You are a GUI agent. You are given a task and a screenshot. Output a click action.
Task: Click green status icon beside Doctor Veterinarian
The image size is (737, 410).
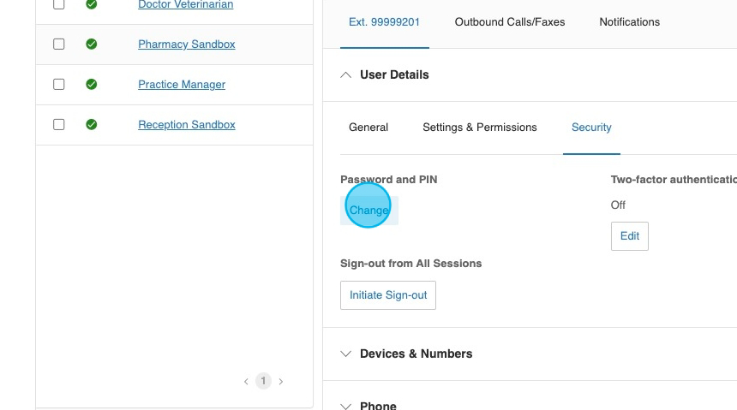(x=92, y=5)
